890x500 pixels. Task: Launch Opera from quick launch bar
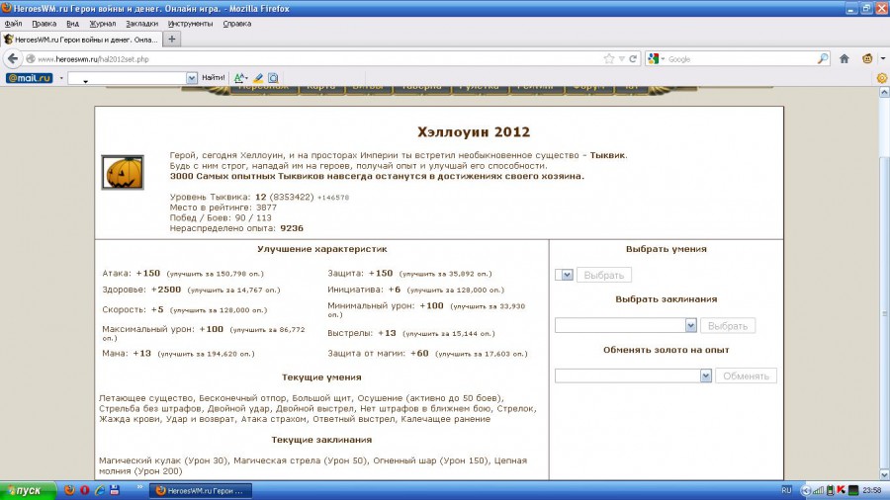point(85,490)
